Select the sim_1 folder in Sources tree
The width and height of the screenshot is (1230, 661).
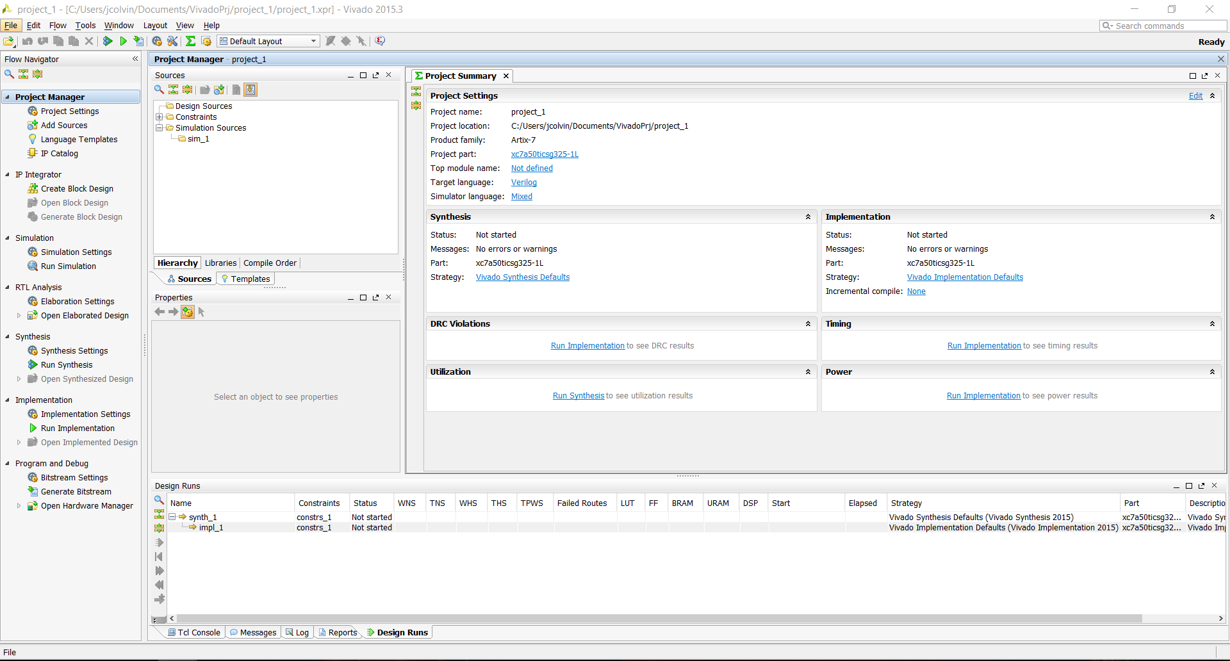(x=198, y=139)
